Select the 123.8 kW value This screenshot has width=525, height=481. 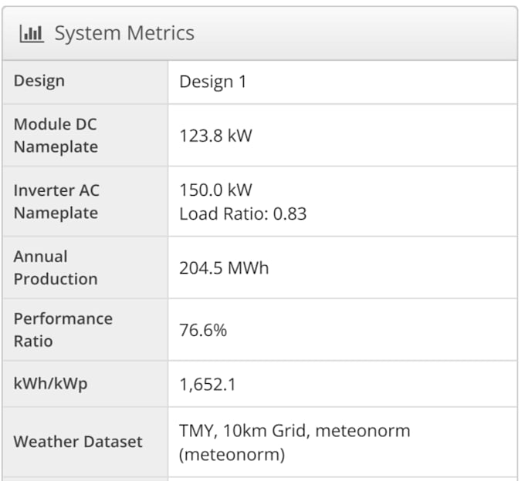pyautogui.click(x=215, y=136)
